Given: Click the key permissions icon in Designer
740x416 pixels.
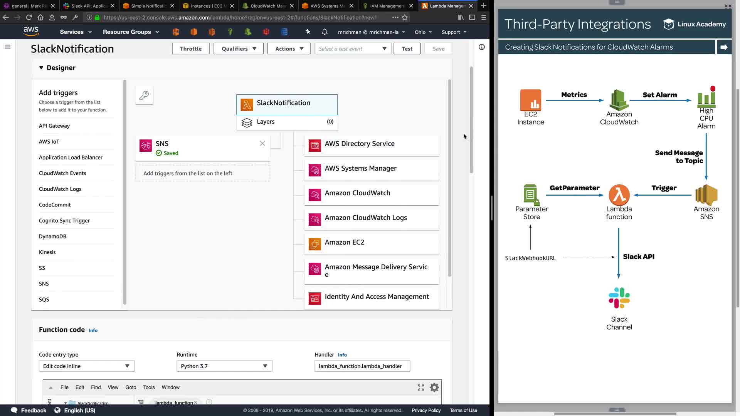Looking at the screenshot, I should (144, 96).
